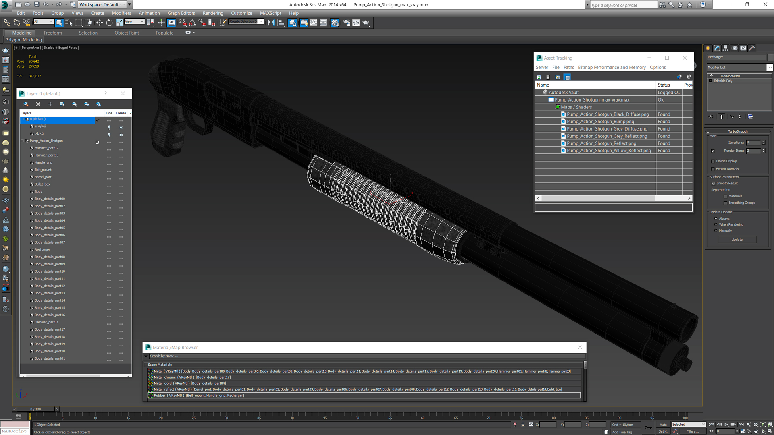The width and height of the screenshot is (774, 435).
Task: Toggle the Angle Snap icon
Action: pos(192,23)
